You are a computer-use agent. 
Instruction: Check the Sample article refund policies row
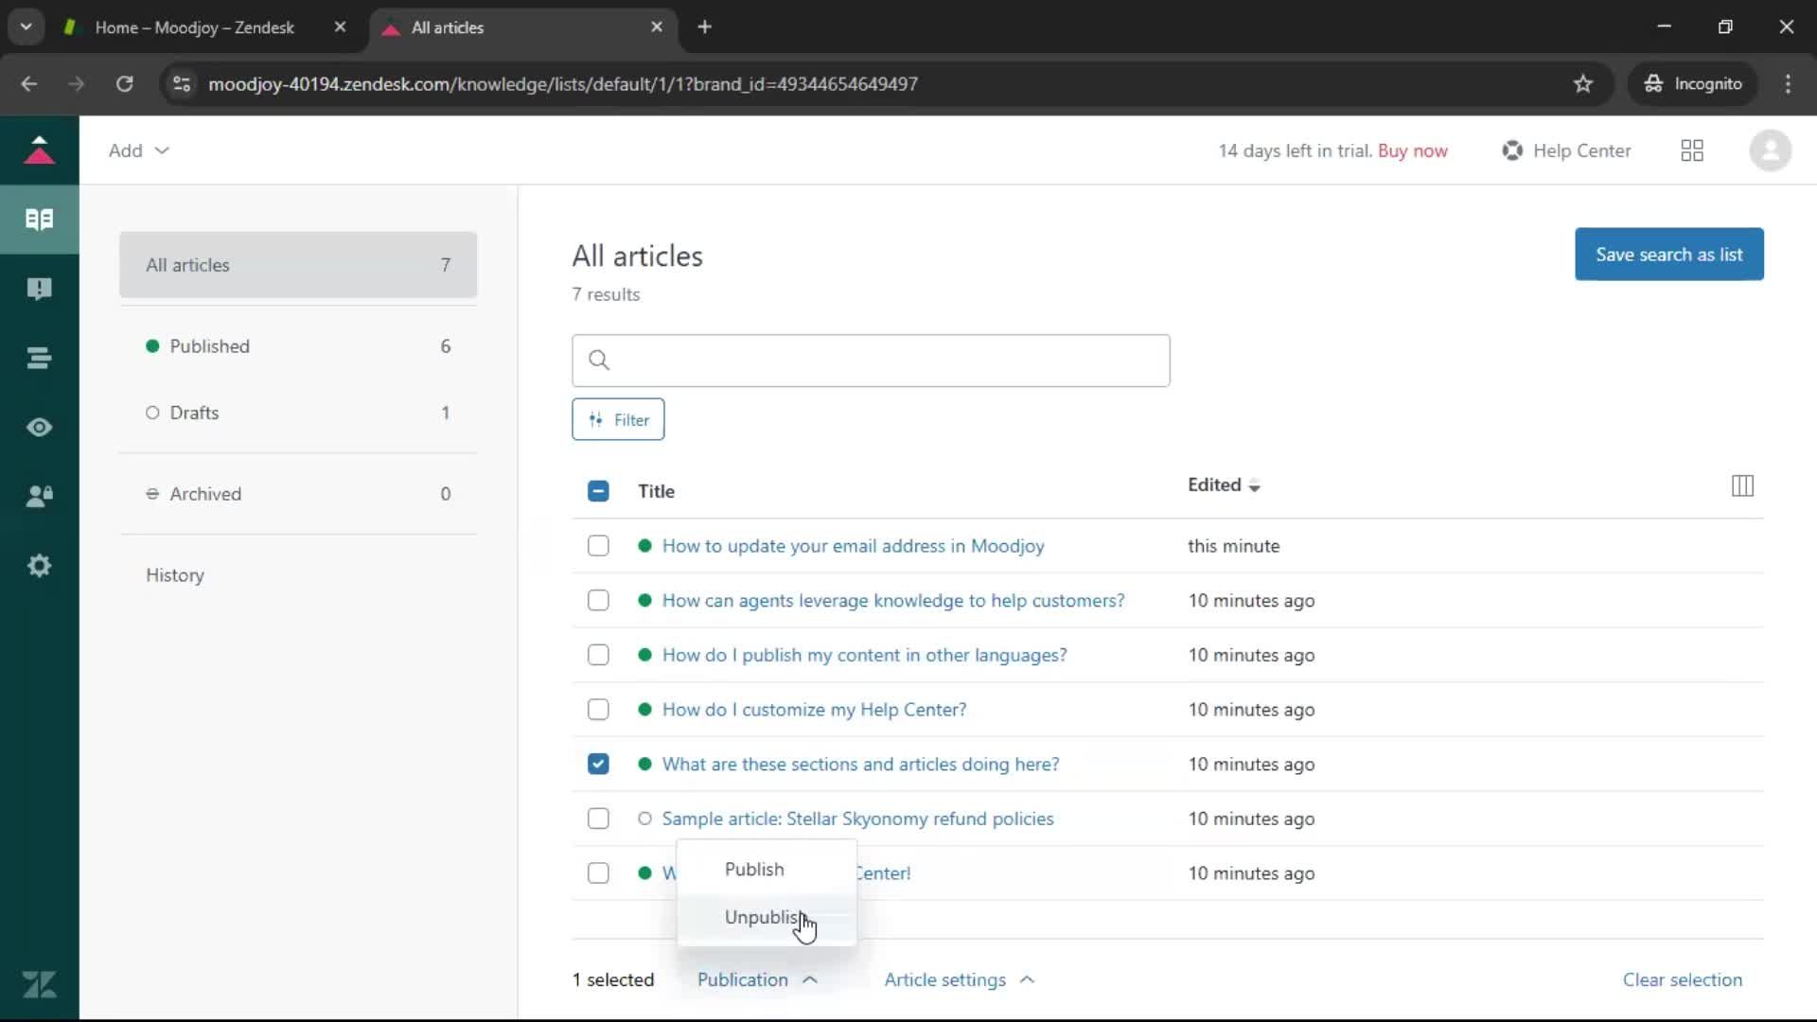pyautogui.click(x=598, y=819)
